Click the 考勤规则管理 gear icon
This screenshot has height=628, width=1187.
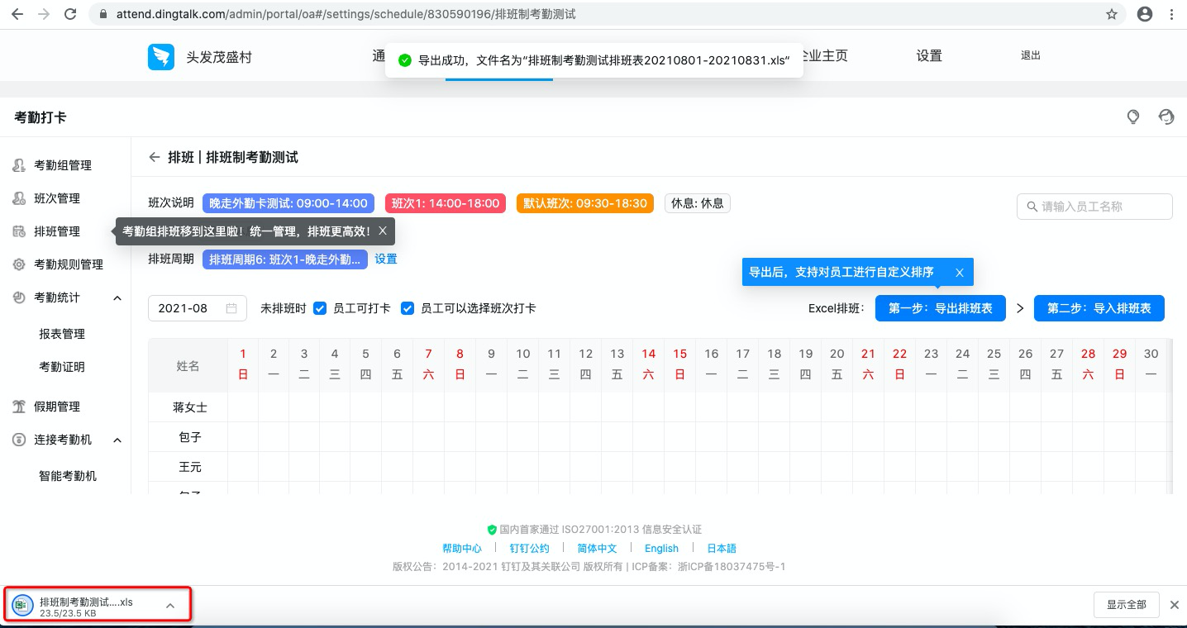[x=18, y=264]
